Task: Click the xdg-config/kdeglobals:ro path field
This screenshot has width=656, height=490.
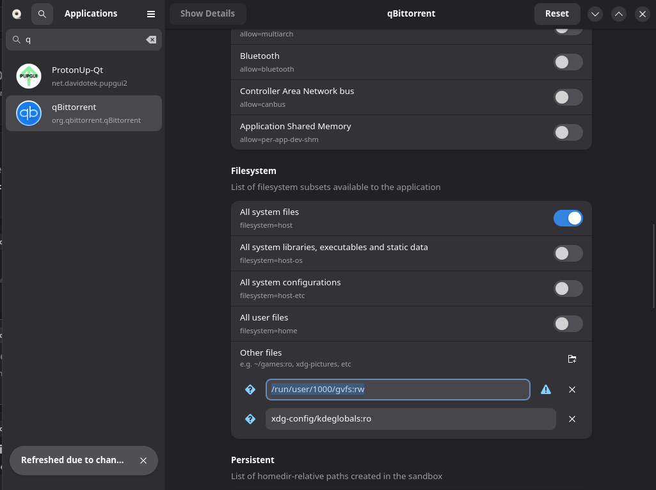Action: (x=410, y=419)
